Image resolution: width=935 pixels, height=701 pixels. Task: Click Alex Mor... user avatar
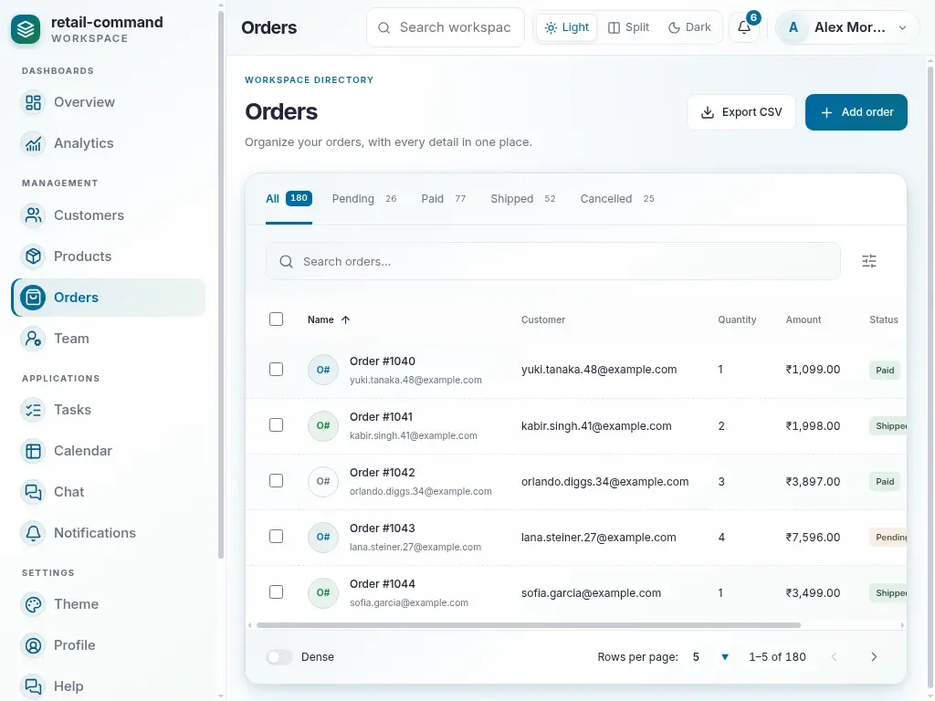click(x=793, y=27)
